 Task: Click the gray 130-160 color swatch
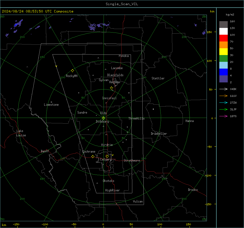pos(223,25)
